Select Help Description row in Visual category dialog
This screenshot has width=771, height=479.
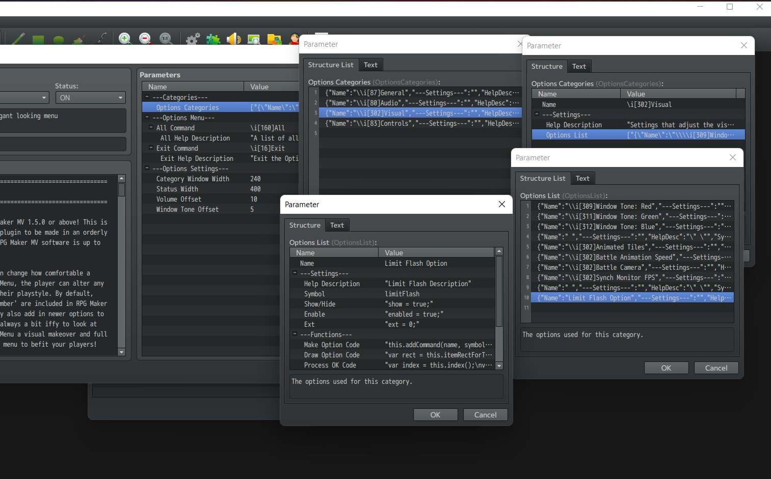pyautogui.click(x=639, y=125)
